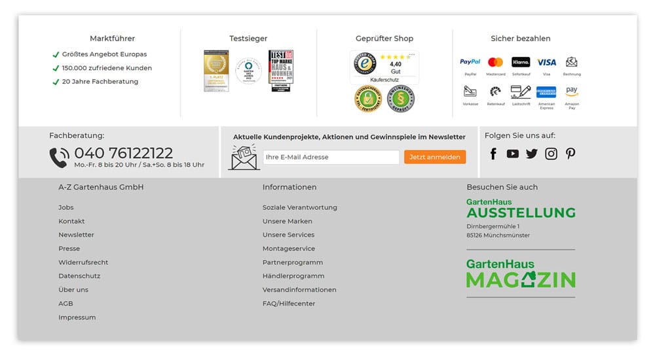The image size is (655, 355).
Task: Click the Jetzt anmelden newsletter button
Action: pyautogui.click(x=435, y=157)
